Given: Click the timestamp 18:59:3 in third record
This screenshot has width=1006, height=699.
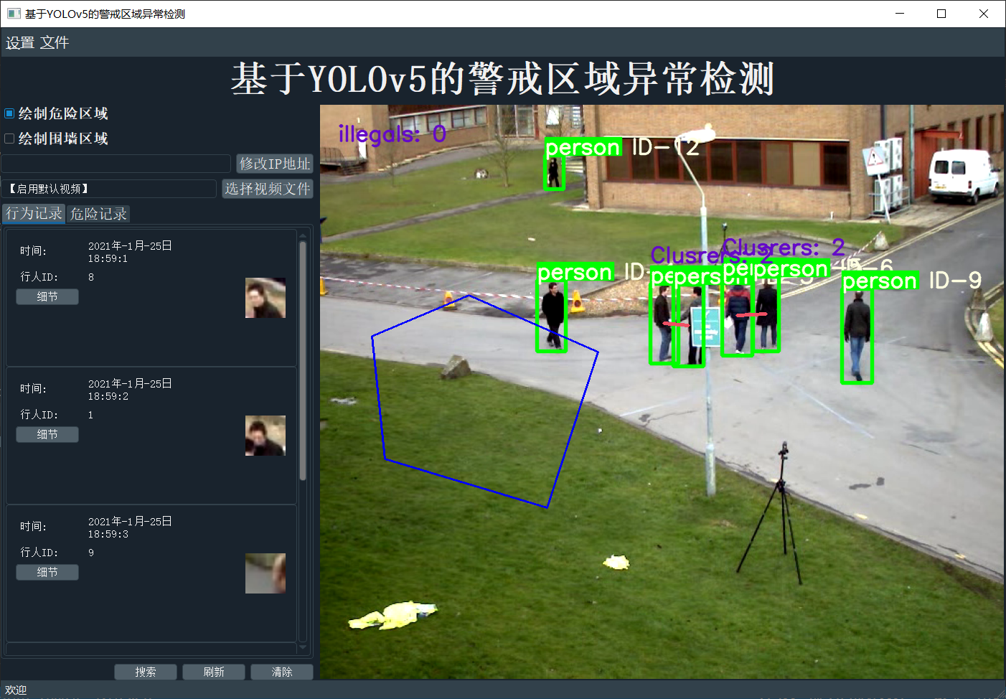Looking at the screenshot, I should click(108, 534).
